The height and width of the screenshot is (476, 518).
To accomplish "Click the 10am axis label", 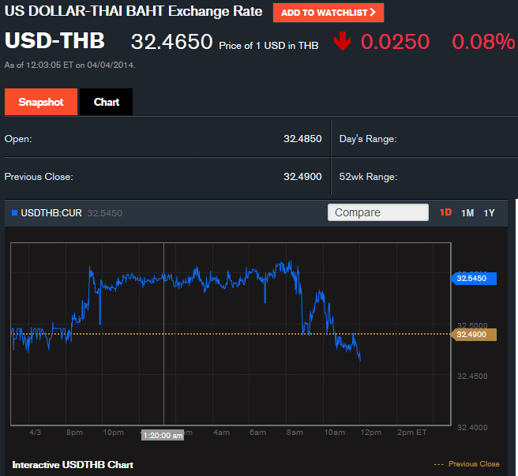I will (334, 433).
